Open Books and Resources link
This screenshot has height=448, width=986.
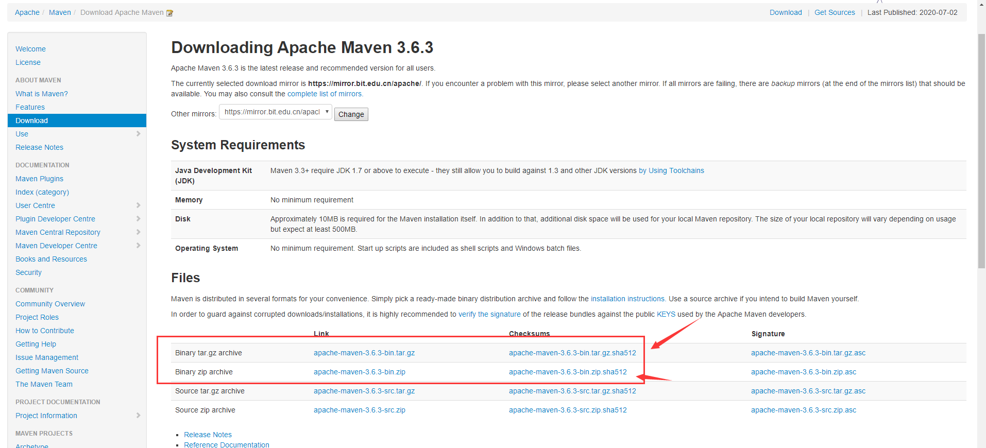pyautogui.click(x=51, y=259)
